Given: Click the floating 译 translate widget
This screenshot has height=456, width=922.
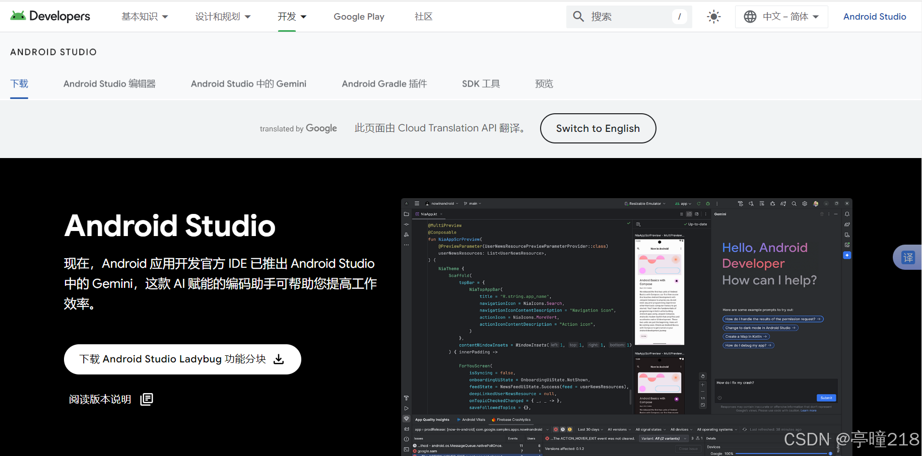Looking at the screenshot, I should click(x=907, y=257).
